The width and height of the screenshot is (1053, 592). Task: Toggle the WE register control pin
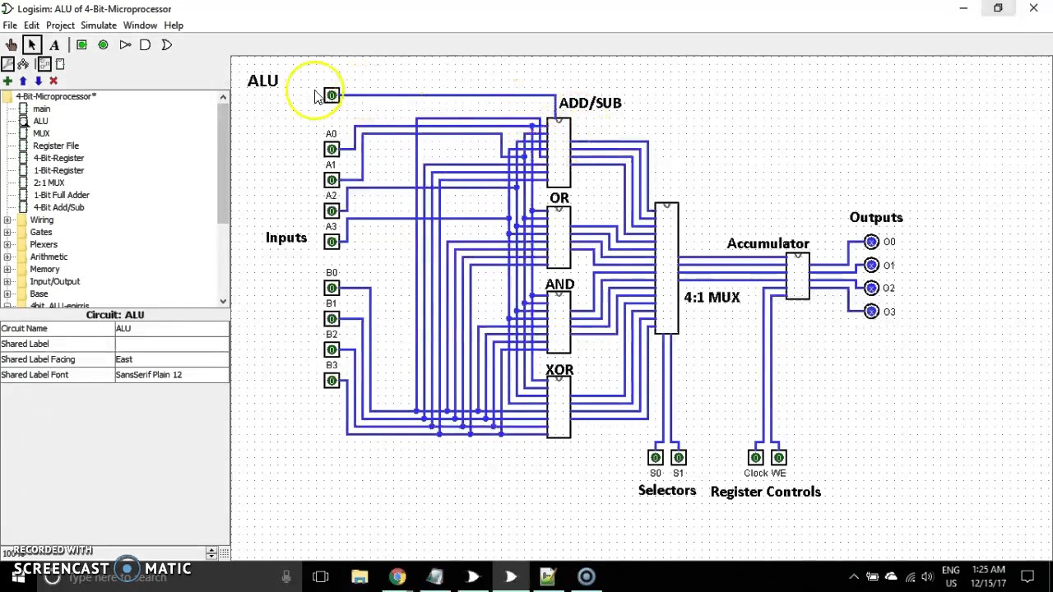779,457
